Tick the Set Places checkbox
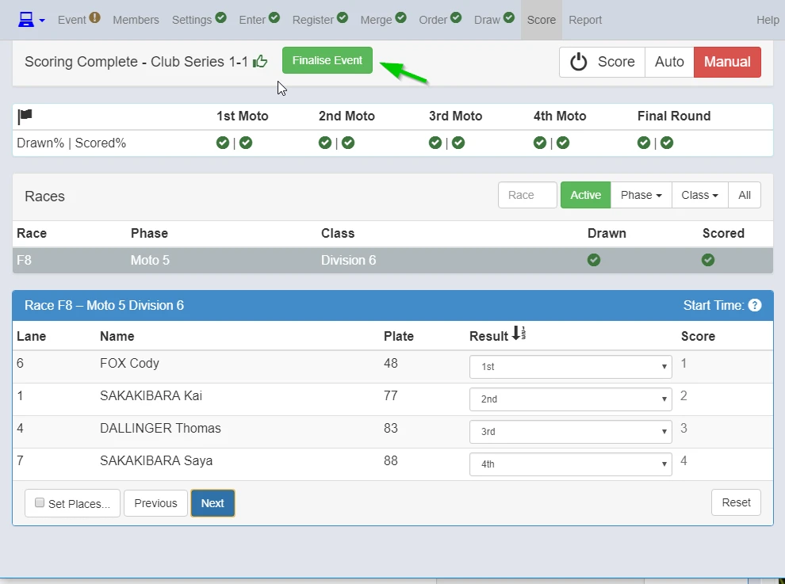Viewport: 785px width, 584px height. pyautogui.click(x=40, y=502)
